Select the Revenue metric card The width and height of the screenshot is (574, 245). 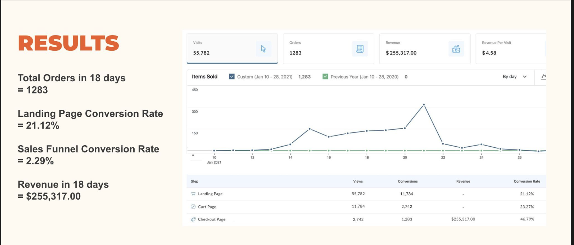[x=425, y=49]
